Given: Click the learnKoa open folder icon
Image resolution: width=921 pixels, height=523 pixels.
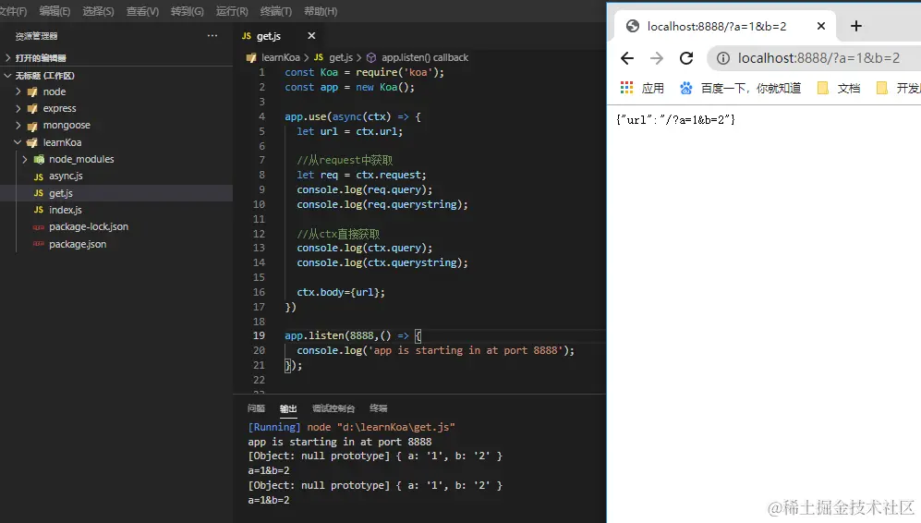Looking at the screenshot, I should tap(32, 142).
